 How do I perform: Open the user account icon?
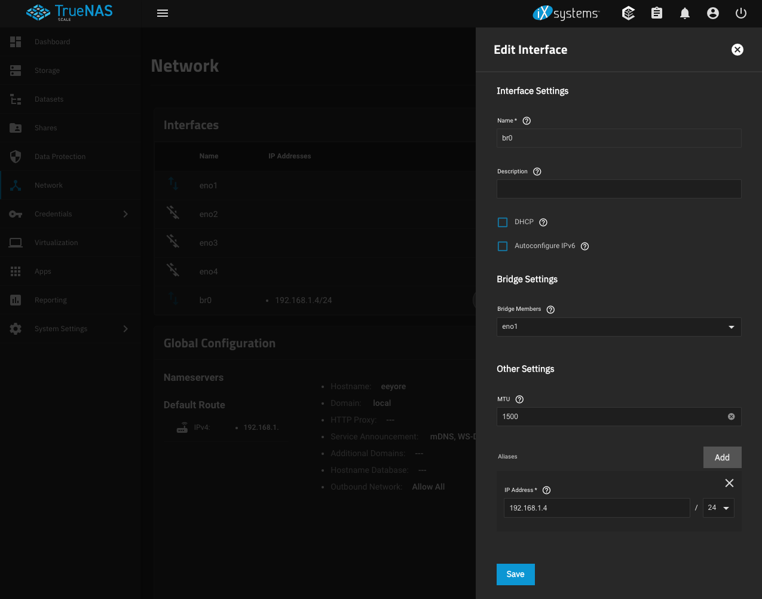click(x=713, y=13)
